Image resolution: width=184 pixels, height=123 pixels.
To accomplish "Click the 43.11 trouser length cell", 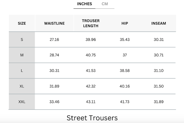I will click(x=91, y=102).
